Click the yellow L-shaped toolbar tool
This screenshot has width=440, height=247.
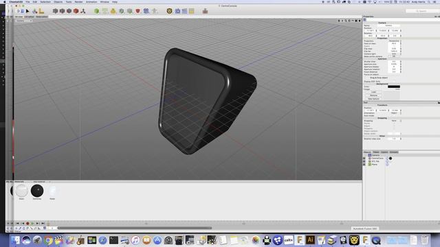pos(41,11)
